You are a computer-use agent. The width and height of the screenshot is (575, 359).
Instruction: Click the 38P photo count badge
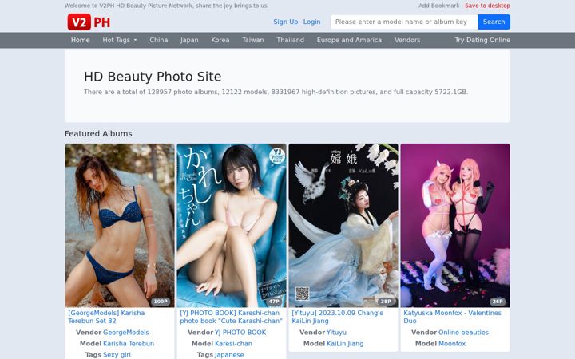pos(386,302)
